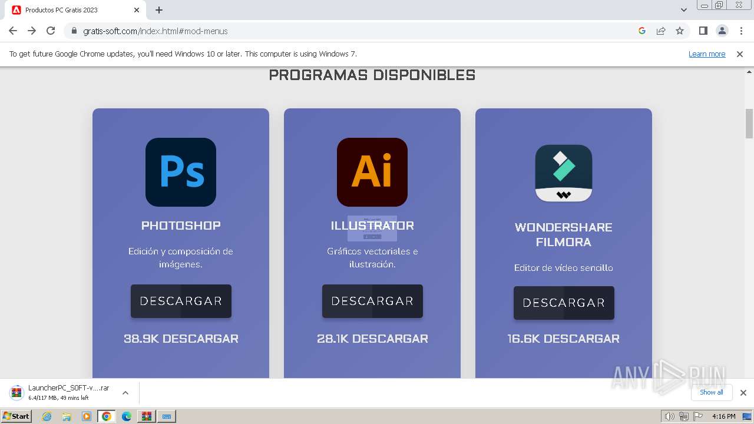Click the page vertical scrollbar thumb
Image resolution: width=754 pixels, height=424 pixels.
749,124
